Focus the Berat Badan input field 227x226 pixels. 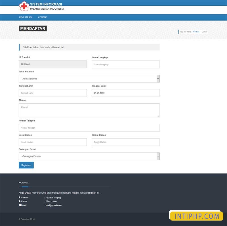click(x=53, y=142)
